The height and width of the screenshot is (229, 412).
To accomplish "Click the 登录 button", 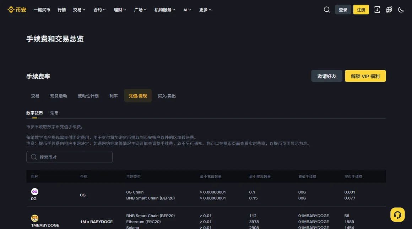I will (343, 10).
